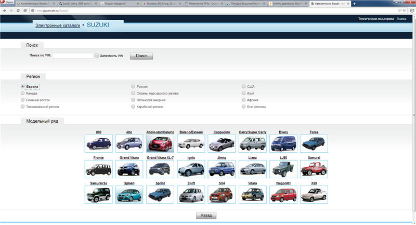Open the Grand Vitara car image

pos(129,169)
